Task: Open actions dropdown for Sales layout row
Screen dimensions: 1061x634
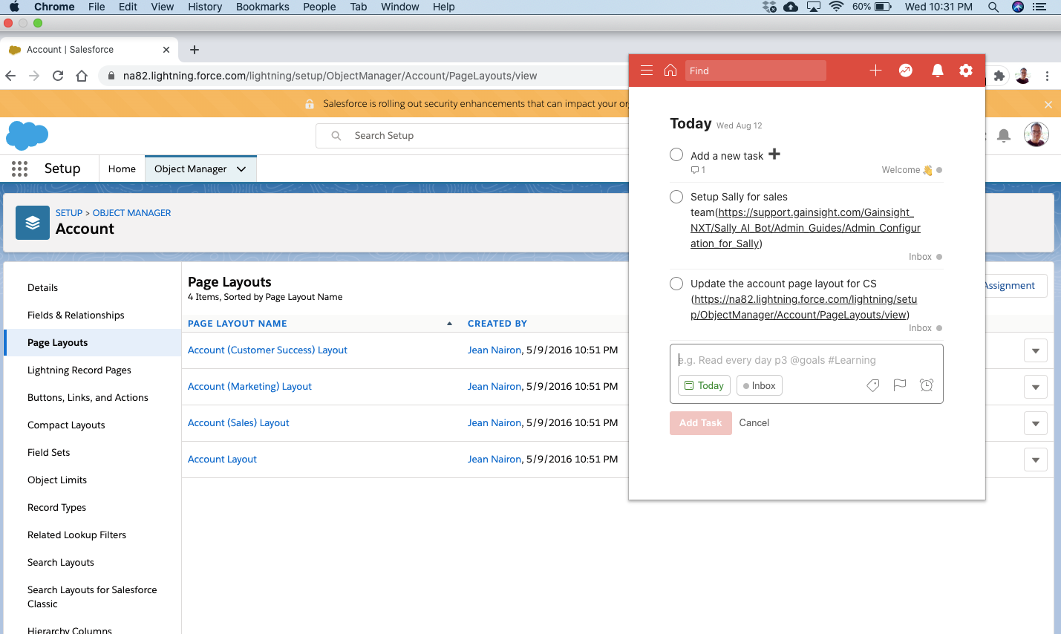Action: [1036, 423]
